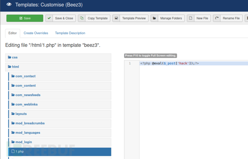Switch to the Create Overrides tab
The width and height of the screenshot is (248, 159).
tap(36, 33)
